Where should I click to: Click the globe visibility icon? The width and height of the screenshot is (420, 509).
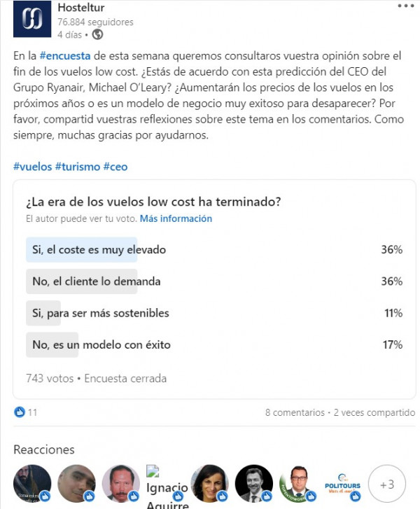click(97, 34)
